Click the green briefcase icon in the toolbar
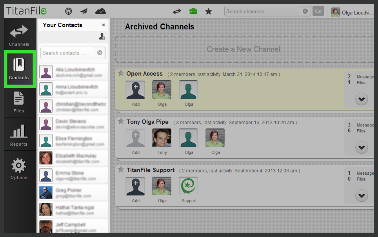The height and width of the screenshot is (237, 378). pos(193,11)
